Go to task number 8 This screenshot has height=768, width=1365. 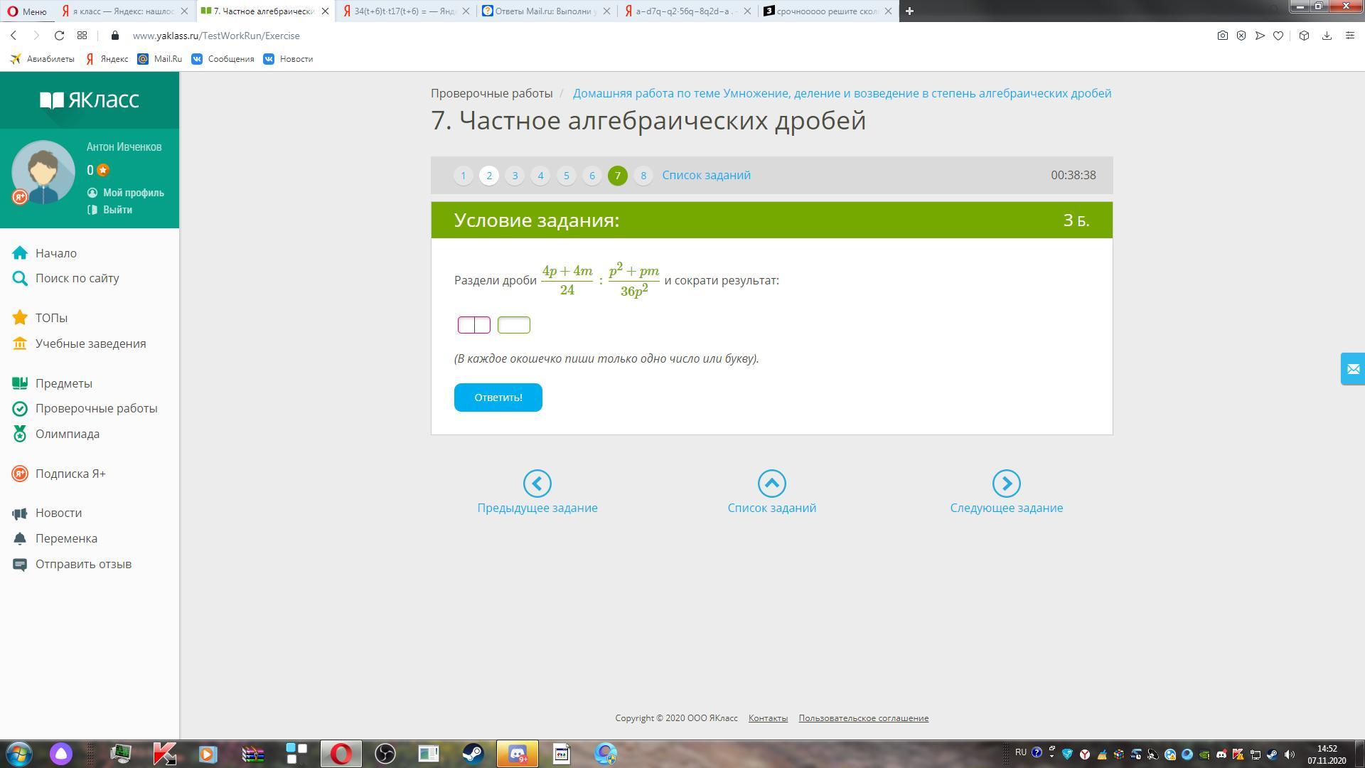point(643,176)
